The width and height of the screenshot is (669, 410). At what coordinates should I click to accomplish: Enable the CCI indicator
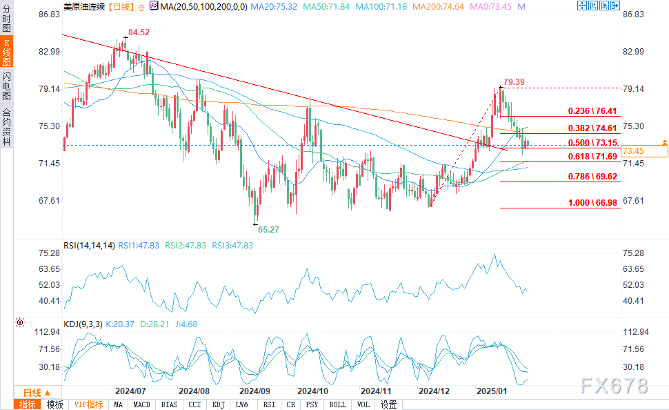(194, 404)
